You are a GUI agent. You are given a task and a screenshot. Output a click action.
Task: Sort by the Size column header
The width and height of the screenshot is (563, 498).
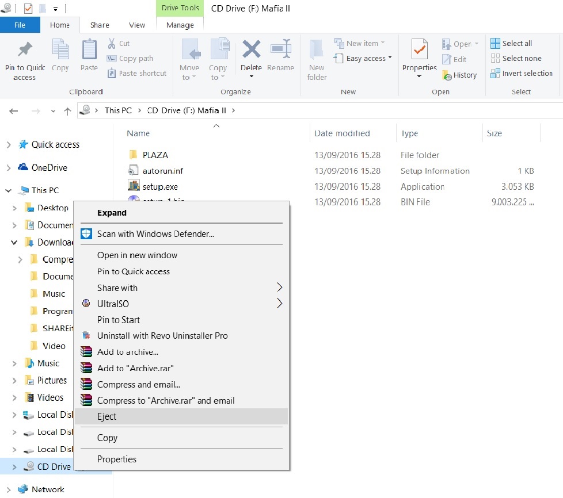[x=494, y=133]
